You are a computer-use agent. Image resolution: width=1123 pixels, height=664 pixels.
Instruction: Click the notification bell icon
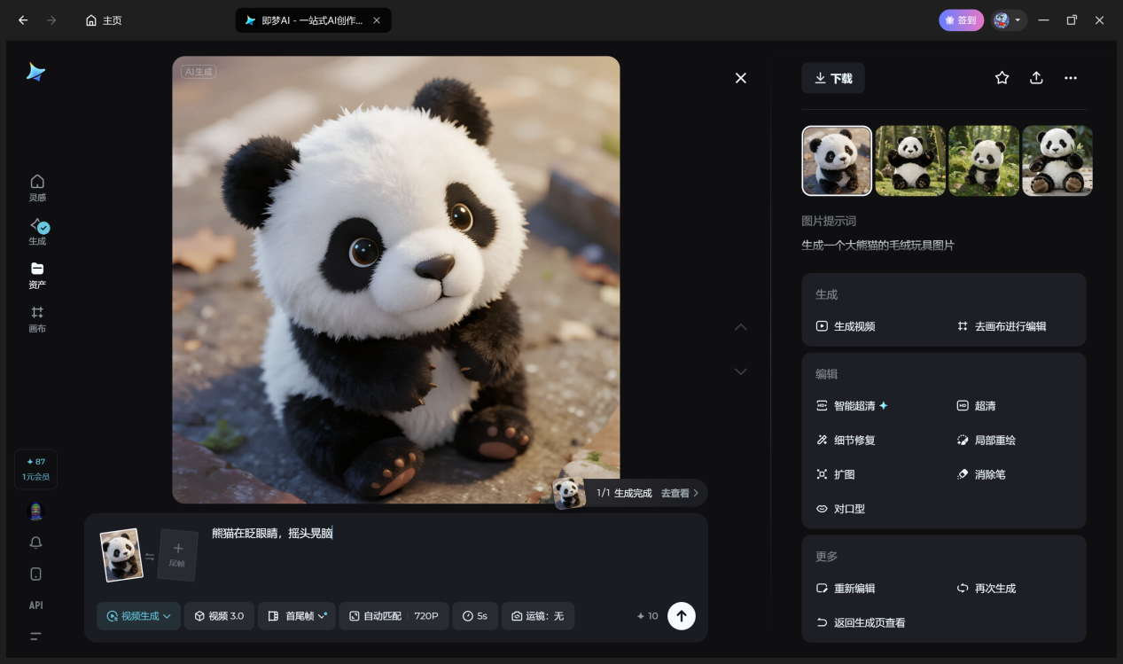pos(35,543)
